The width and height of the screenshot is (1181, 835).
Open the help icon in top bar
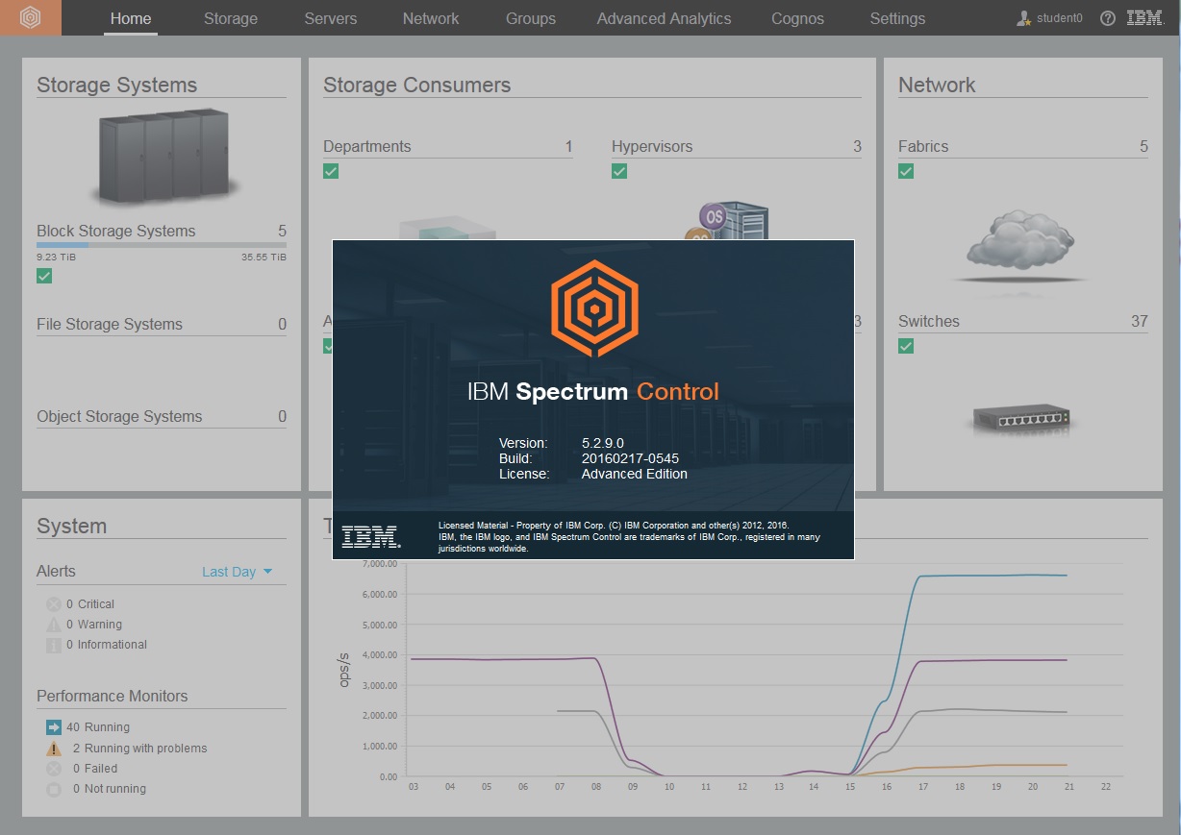[x=1106, y=17]
